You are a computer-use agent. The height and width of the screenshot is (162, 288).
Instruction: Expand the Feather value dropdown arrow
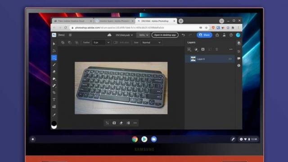[108, 42]
